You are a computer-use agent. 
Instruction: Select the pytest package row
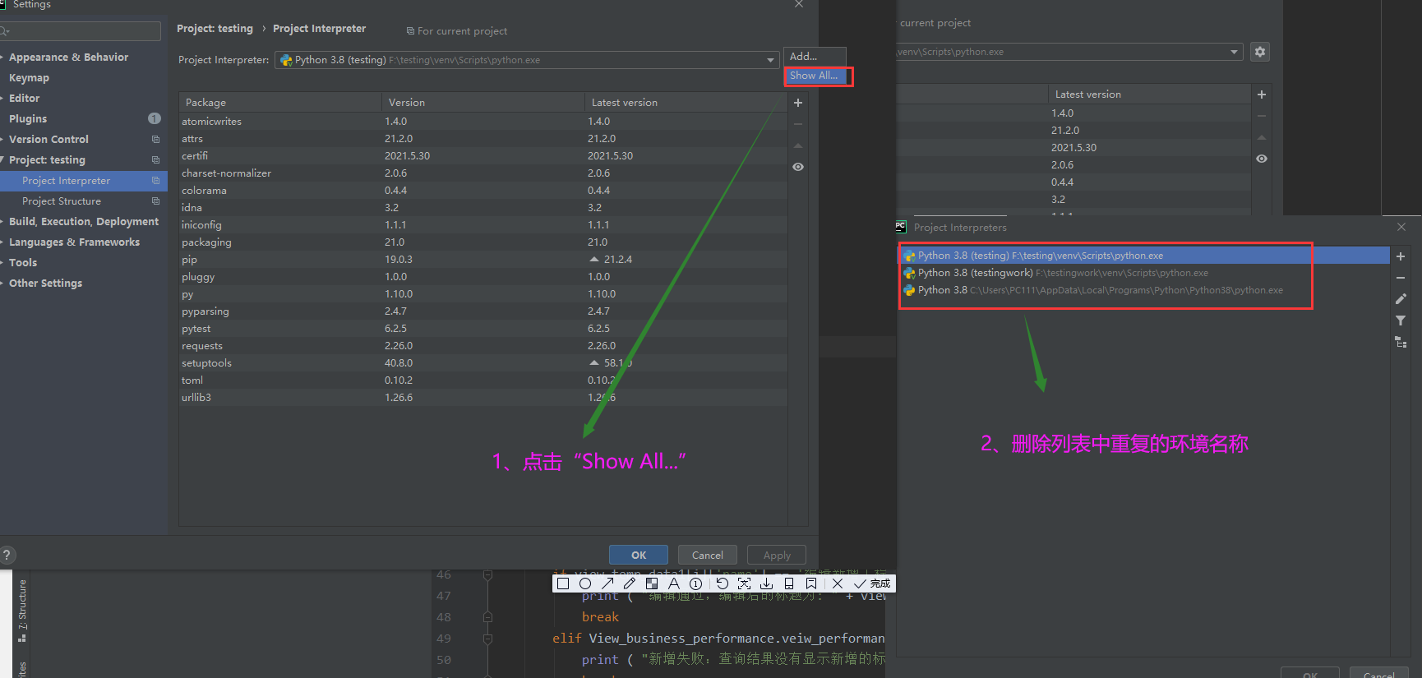point(483,329)
